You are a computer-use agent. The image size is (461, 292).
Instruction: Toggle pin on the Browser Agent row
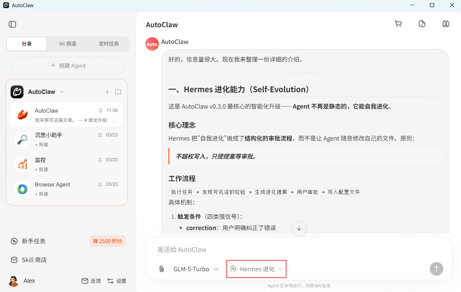tap(100, 184)
